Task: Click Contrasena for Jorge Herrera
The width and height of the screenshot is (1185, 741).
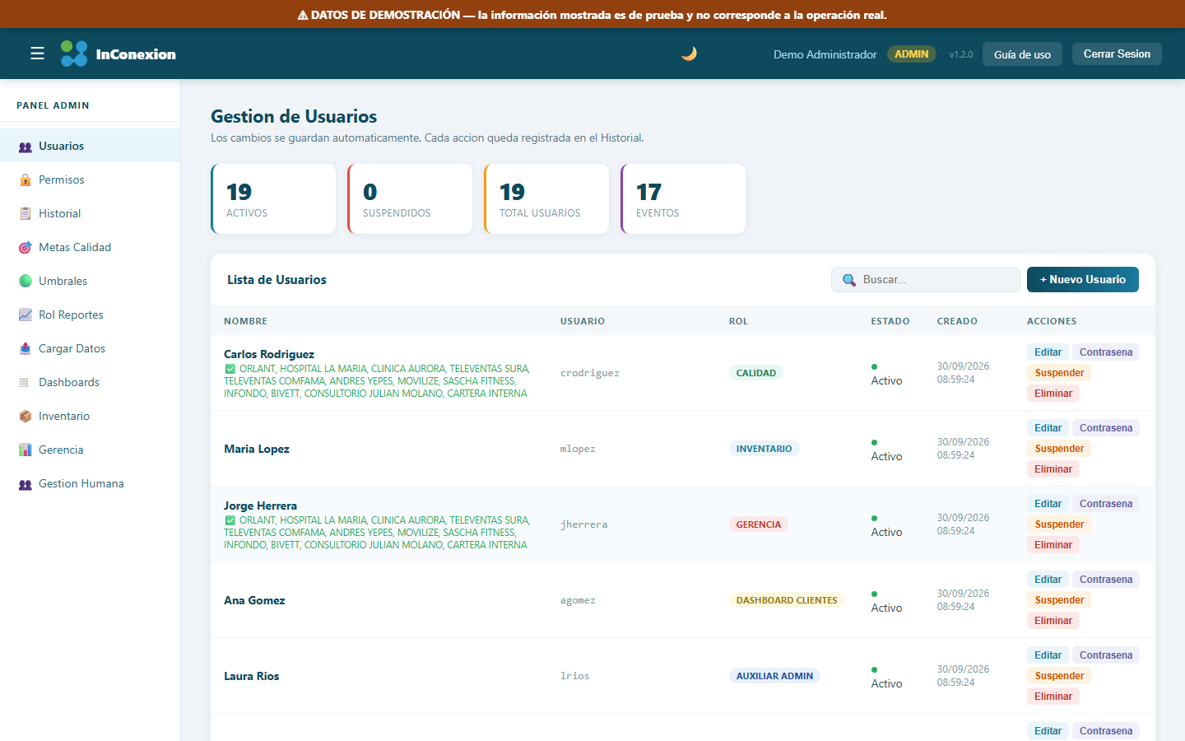Action: [x=1106, y=504]
